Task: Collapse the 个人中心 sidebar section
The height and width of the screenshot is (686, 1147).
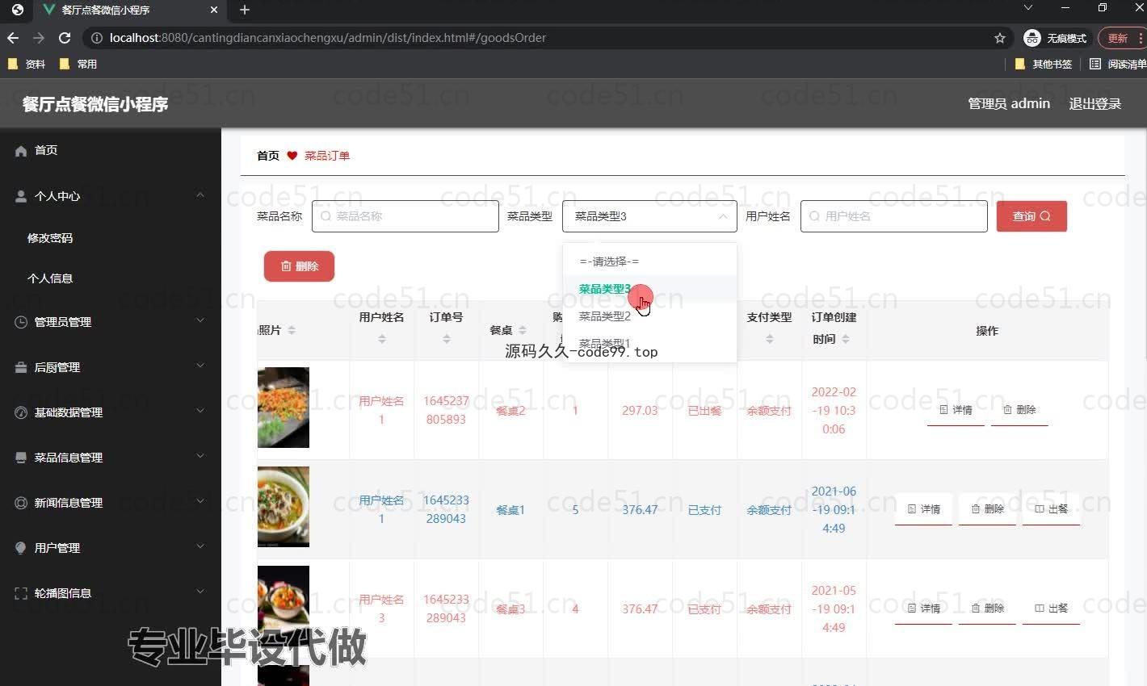Action: 200,195
